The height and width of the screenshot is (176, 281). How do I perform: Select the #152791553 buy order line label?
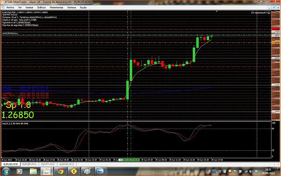click(x=10, y=33)
